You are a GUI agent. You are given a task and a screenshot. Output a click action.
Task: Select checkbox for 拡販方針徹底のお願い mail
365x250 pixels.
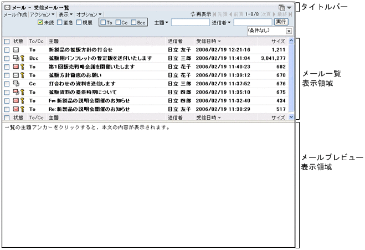point(7,75)
